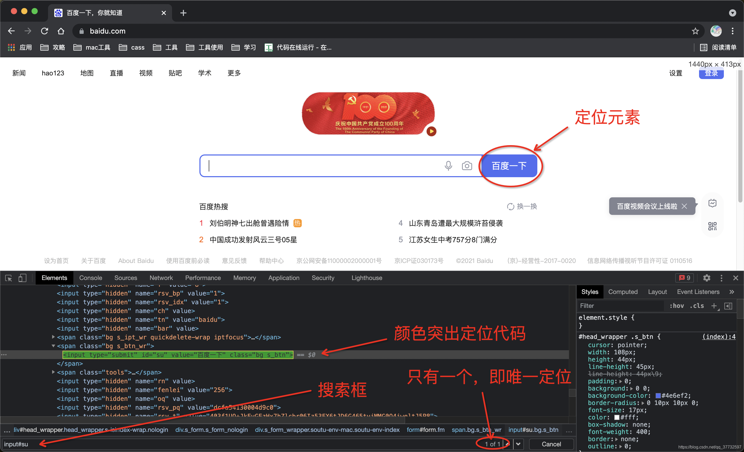Expand more Styles pane tabs chevron
The image size is (744, 452).
(x=732, y=292)
